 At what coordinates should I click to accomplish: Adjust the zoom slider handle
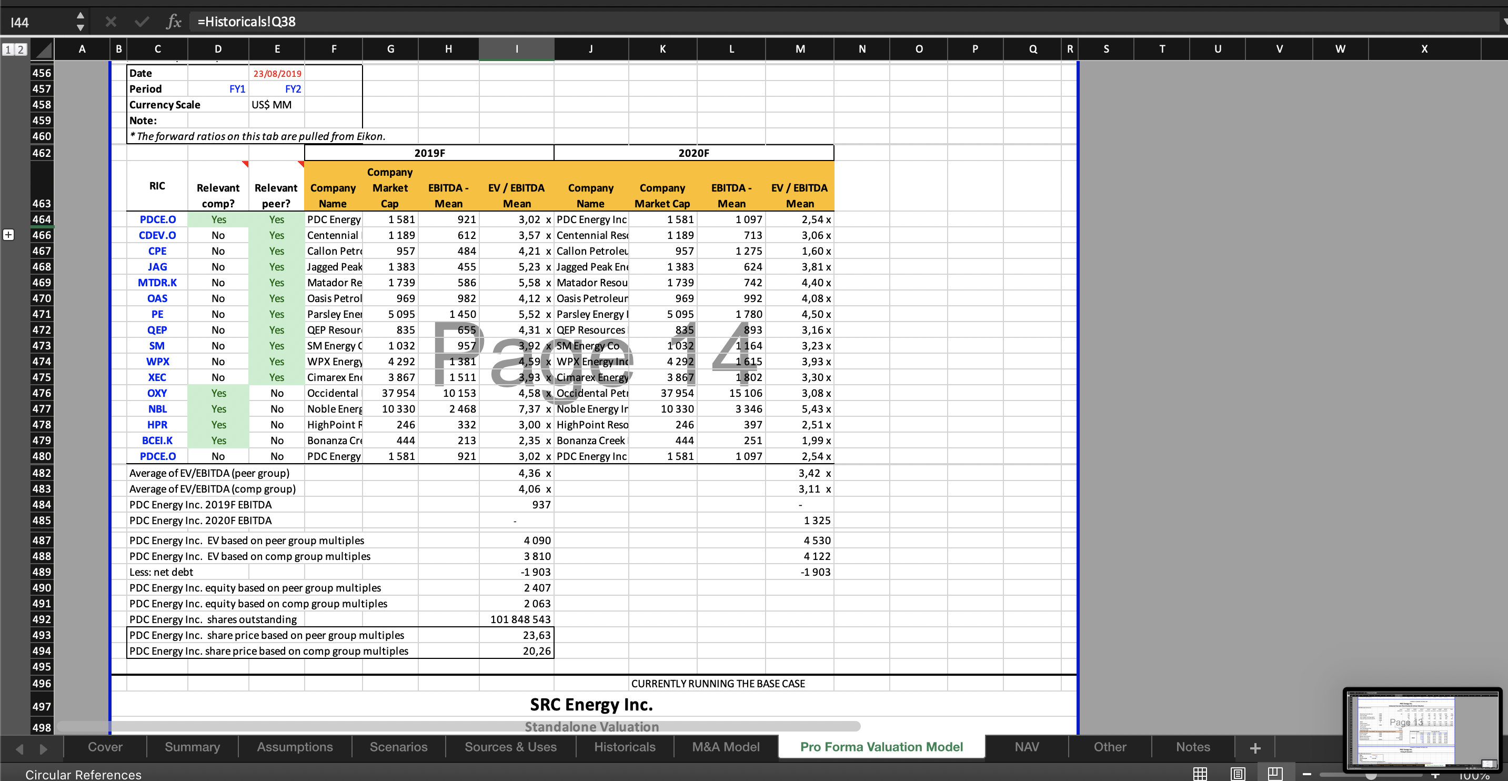(1371, 775)
